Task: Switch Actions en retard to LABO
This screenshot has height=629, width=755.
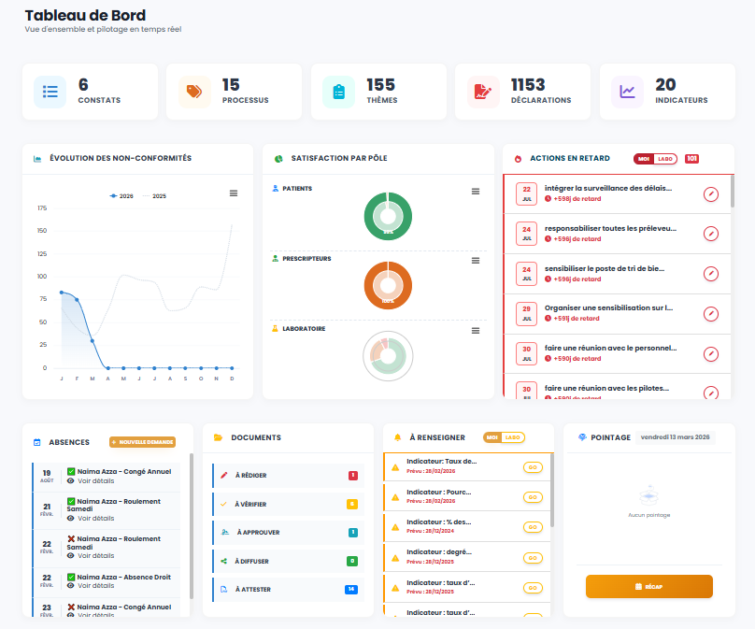Action: 665,159
